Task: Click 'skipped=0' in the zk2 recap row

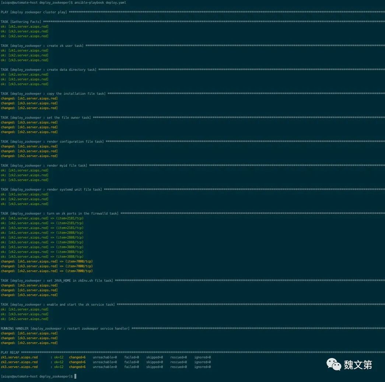Action: (155, 362)
